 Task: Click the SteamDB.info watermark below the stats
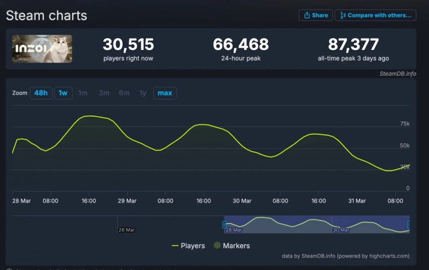(x=398, y=74)
